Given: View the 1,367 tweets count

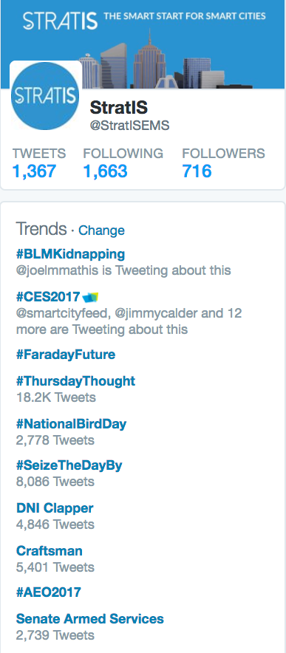Looking at the screenshot, I should pyautogui.click(x=34, y=171).
